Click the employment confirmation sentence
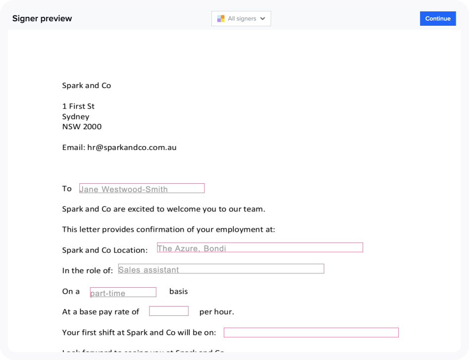The height and width of the screenshot is (360, 469). 169,229
